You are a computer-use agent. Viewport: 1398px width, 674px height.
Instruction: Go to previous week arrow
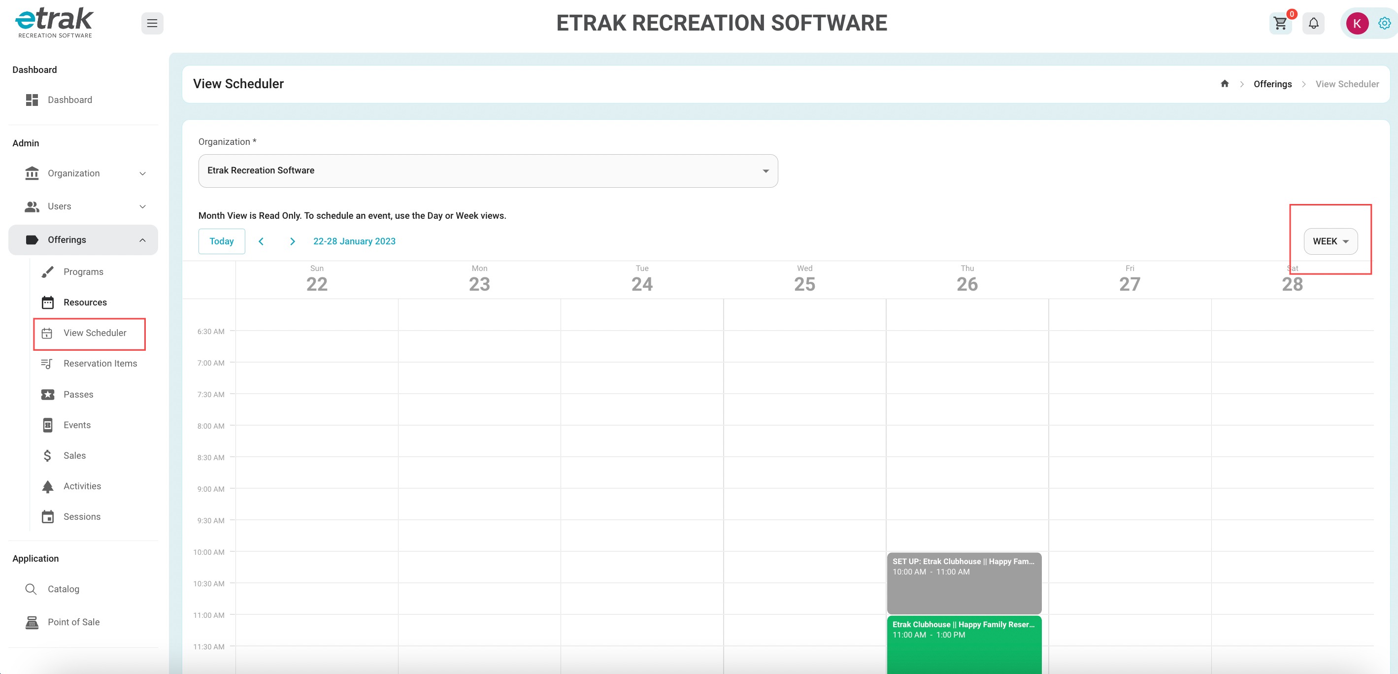[x=261, y=241]
